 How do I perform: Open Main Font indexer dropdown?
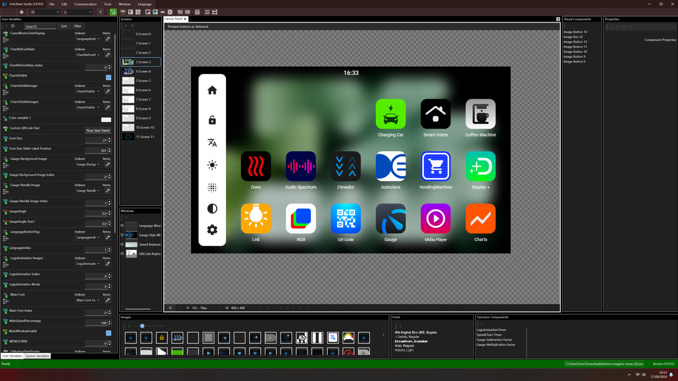click(x=88, y=300)
